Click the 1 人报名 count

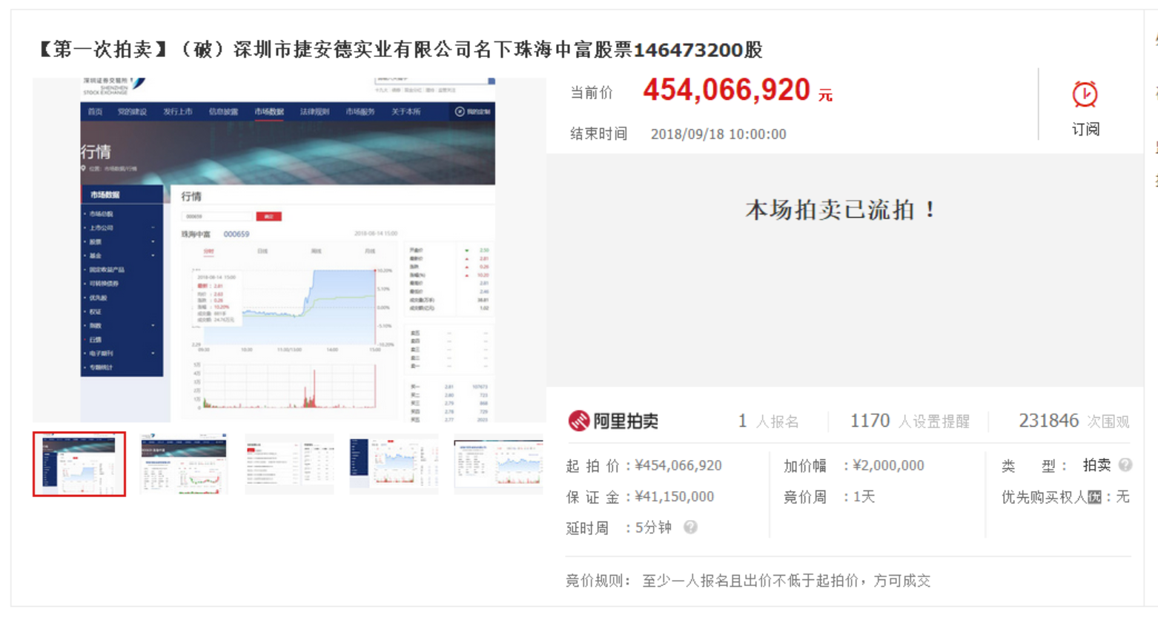768,421
